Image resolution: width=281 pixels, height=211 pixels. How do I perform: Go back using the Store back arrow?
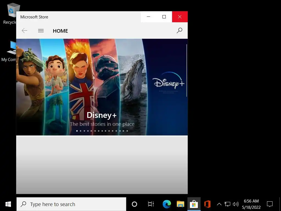[x=24, y=31]
